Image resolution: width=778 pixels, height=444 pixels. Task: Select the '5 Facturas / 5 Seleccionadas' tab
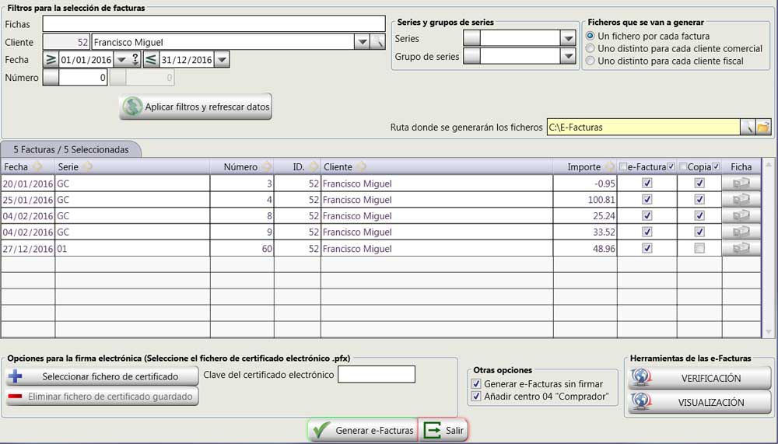tap(71, 149)
